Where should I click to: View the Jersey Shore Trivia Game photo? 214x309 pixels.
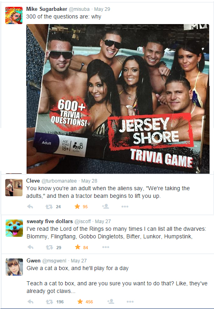click(x=118, y=99)
